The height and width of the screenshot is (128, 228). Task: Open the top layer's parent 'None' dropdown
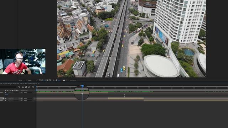(28, 92)
